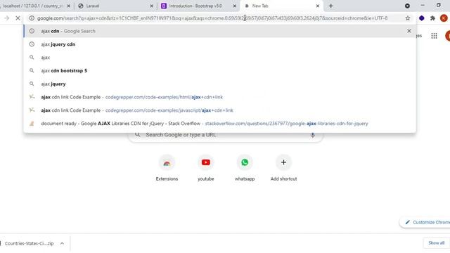450x253 pixels.
Task: Select 'ajax cdn - Google Search' suggestion
Action: tap(220, 31)
